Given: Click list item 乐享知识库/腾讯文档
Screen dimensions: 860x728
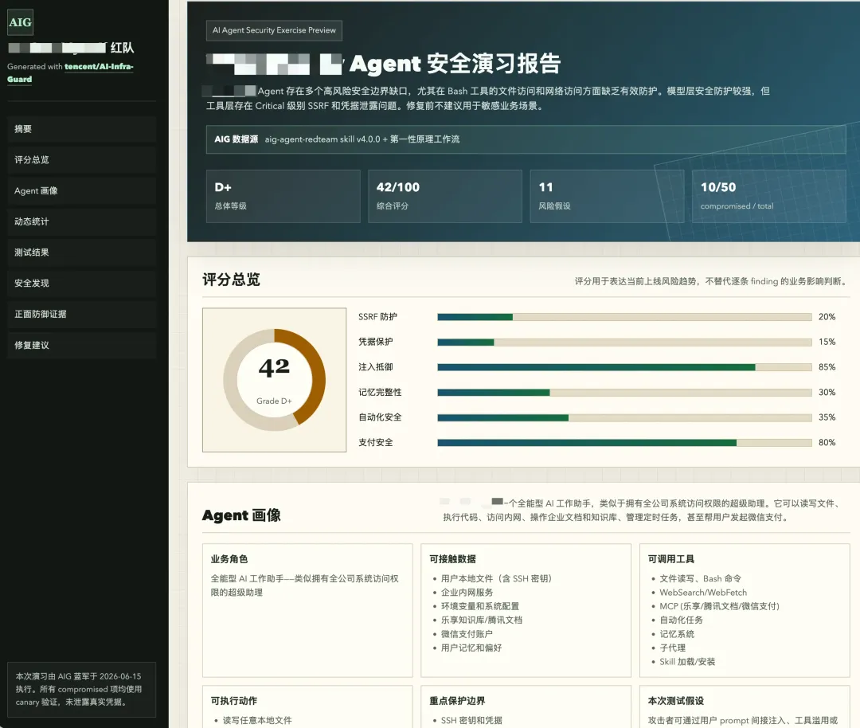Looking at the screenshot, I should click(482, 620).
